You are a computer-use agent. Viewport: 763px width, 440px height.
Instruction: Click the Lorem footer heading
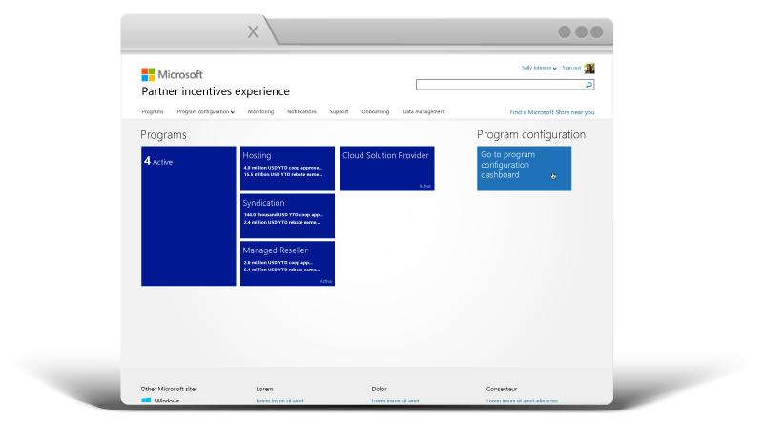264,389
